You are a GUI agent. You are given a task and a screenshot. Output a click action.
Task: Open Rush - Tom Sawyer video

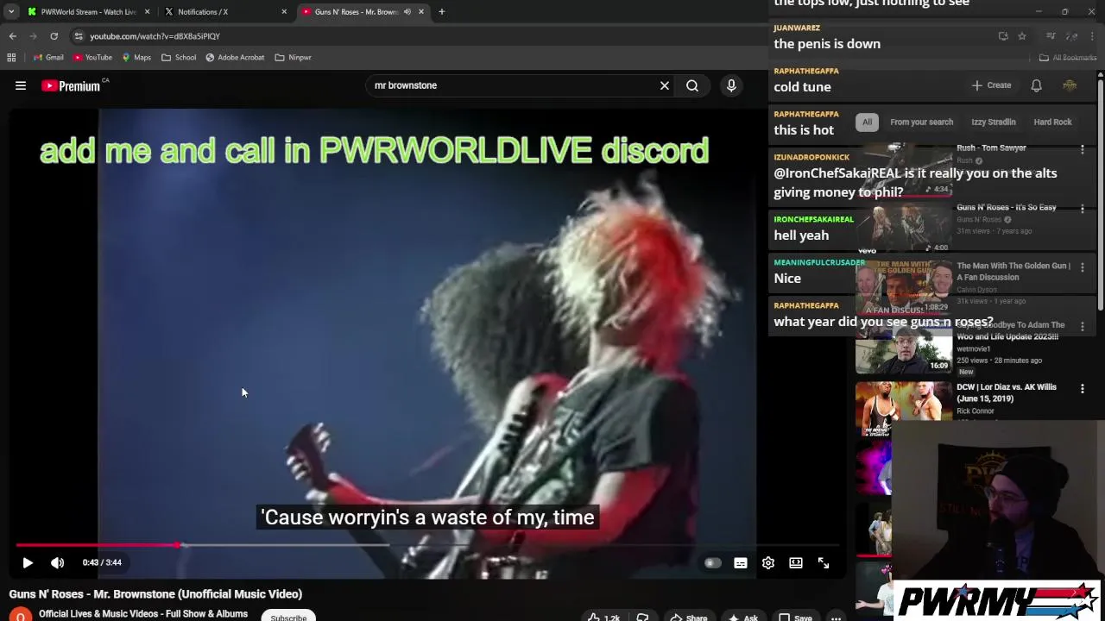pos(991,147)
